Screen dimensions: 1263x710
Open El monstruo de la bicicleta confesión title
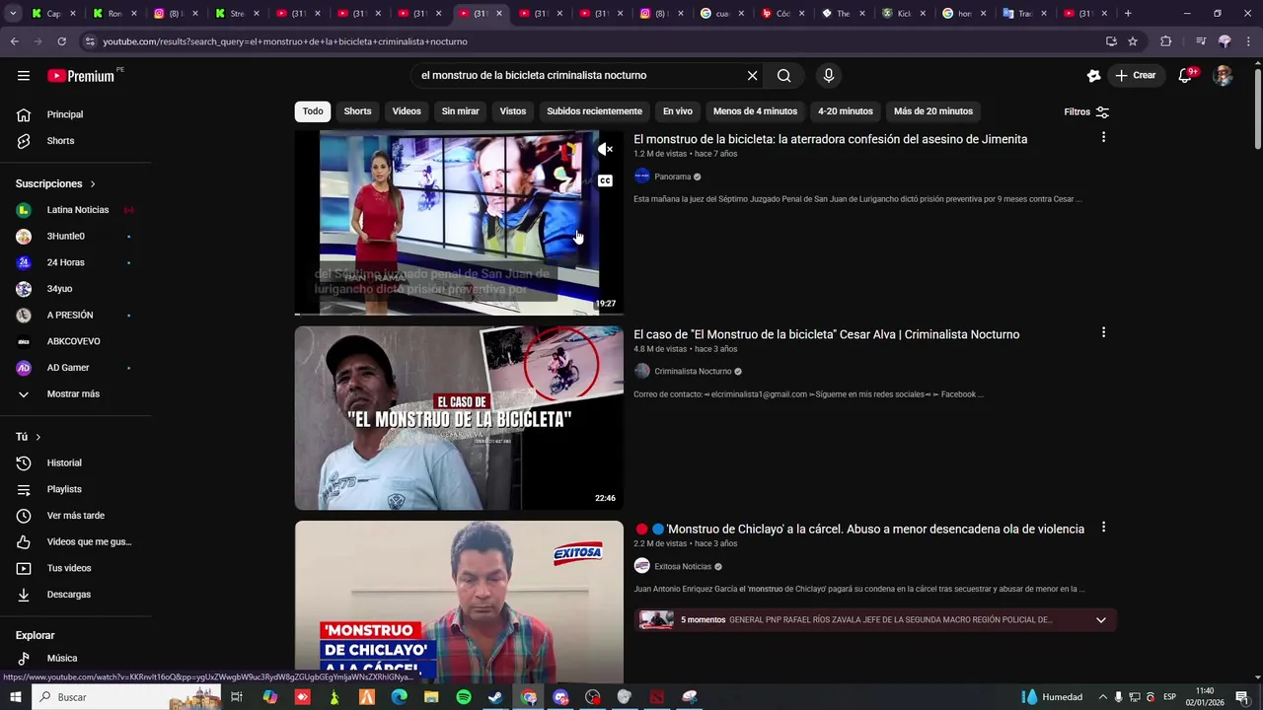coord(830,139)
